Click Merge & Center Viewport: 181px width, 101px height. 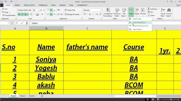pyautogui.click(x=72, y=14)
